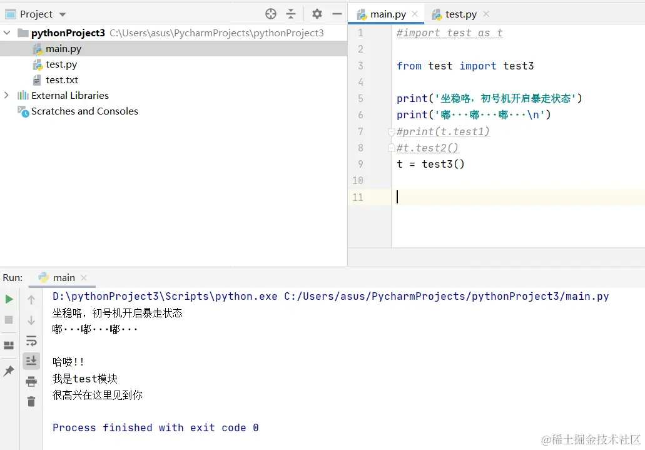Close the main run tab
The image size is (645, 450).
coord(84,278)
